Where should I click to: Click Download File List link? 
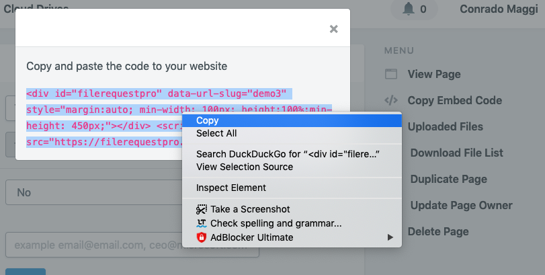point(457,153)
